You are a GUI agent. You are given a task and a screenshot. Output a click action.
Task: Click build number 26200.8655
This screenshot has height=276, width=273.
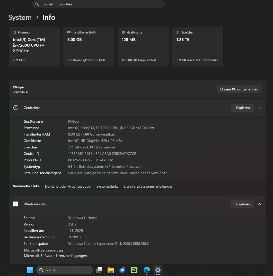pyautogui.click(x=77, y=237)
